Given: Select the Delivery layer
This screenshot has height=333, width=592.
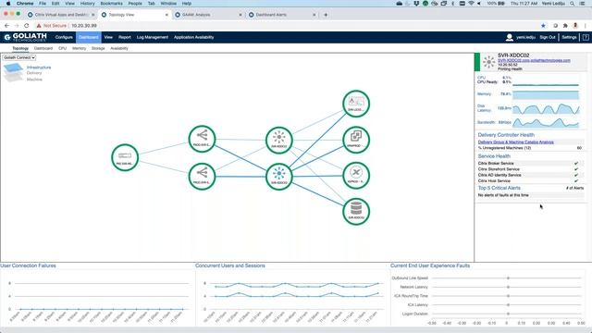Looking at the screenshot, I should 34,73.
